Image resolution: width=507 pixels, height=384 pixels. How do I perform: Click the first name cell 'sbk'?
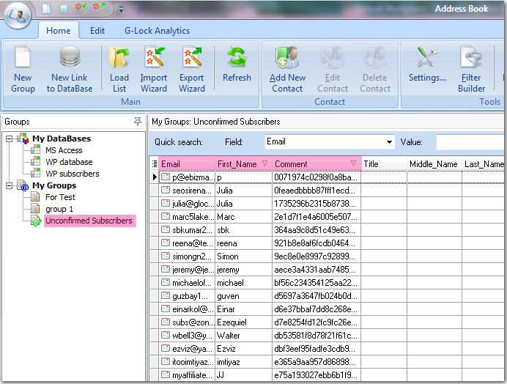[x=243, y=230]
